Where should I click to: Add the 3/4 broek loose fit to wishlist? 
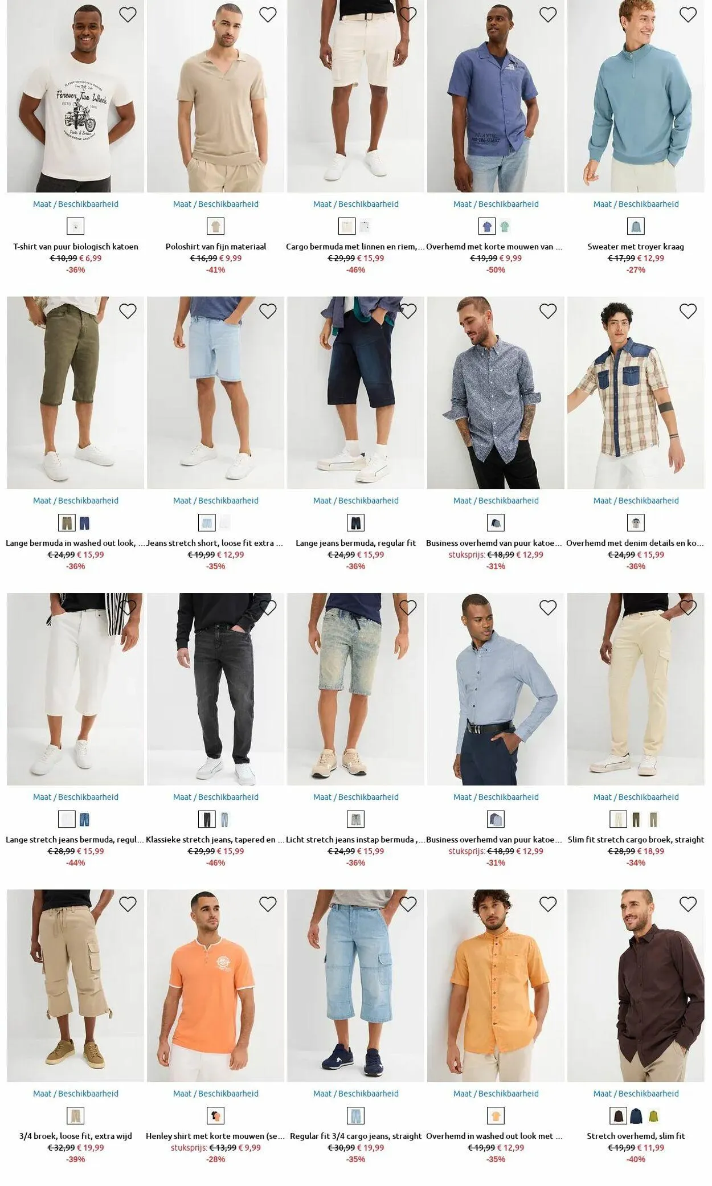[128, 904]
